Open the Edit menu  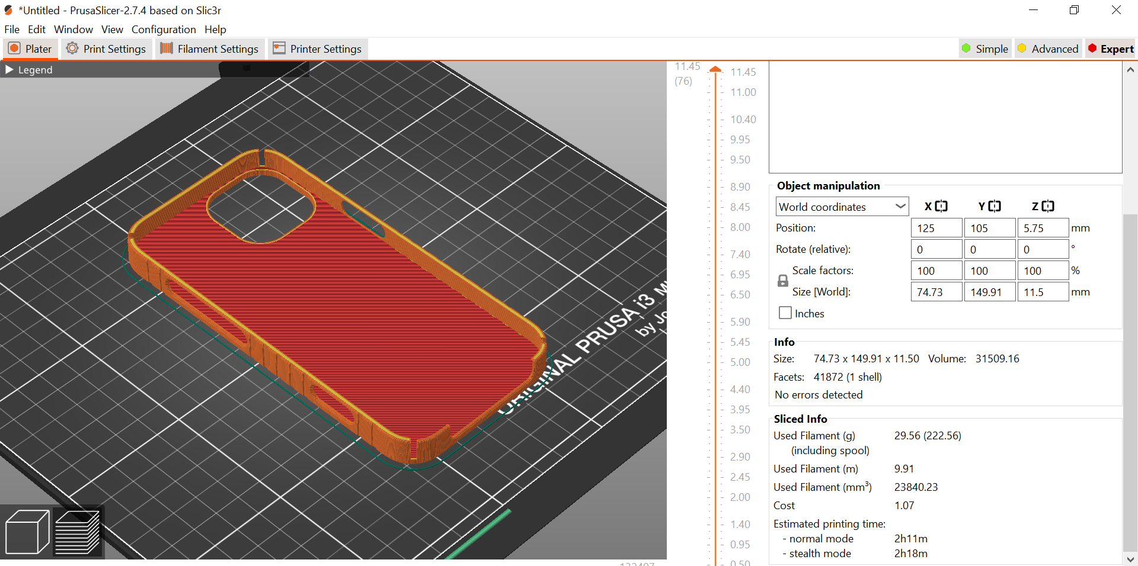37,29
